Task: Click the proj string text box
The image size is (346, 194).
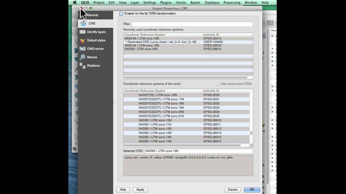Action: 188,165
